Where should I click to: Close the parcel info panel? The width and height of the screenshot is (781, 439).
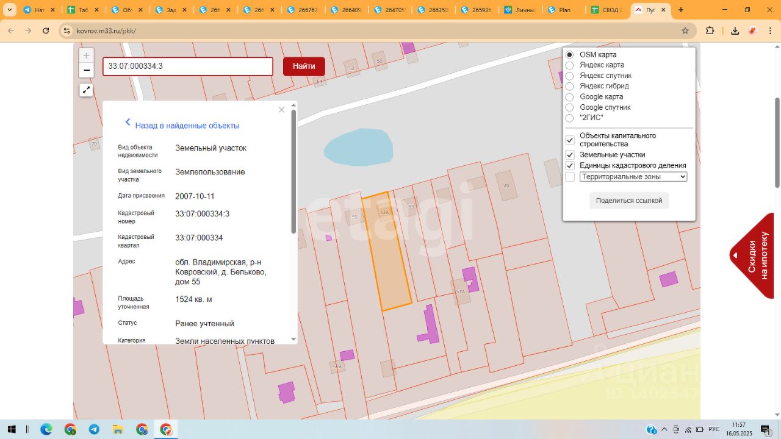281,110
